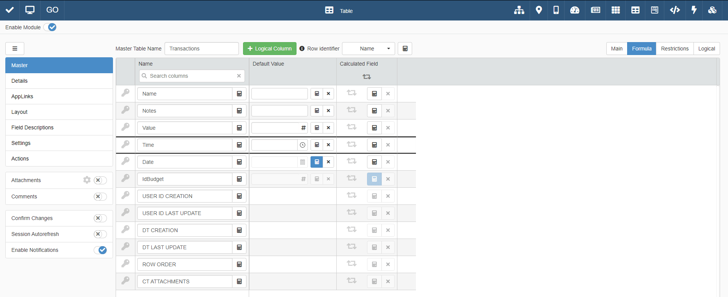Click the Logical Column button
The image size is (728, 297).
click(270, 49)
